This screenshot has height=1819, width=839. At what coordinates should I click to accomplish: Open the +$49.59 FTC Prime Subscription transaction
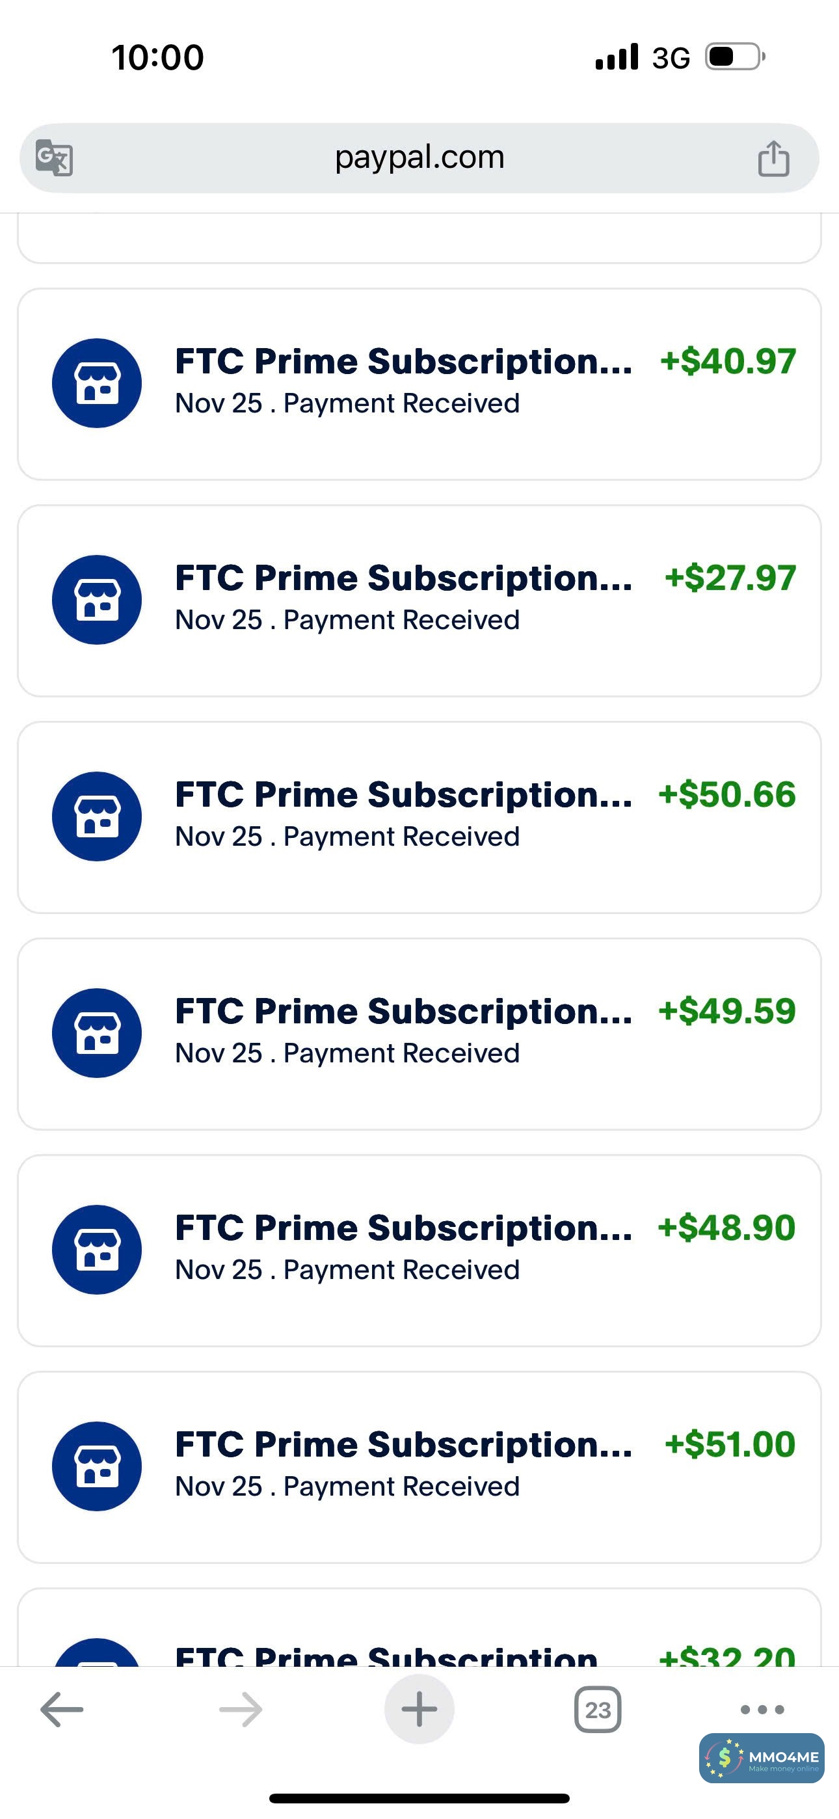tap(419, 1034)
